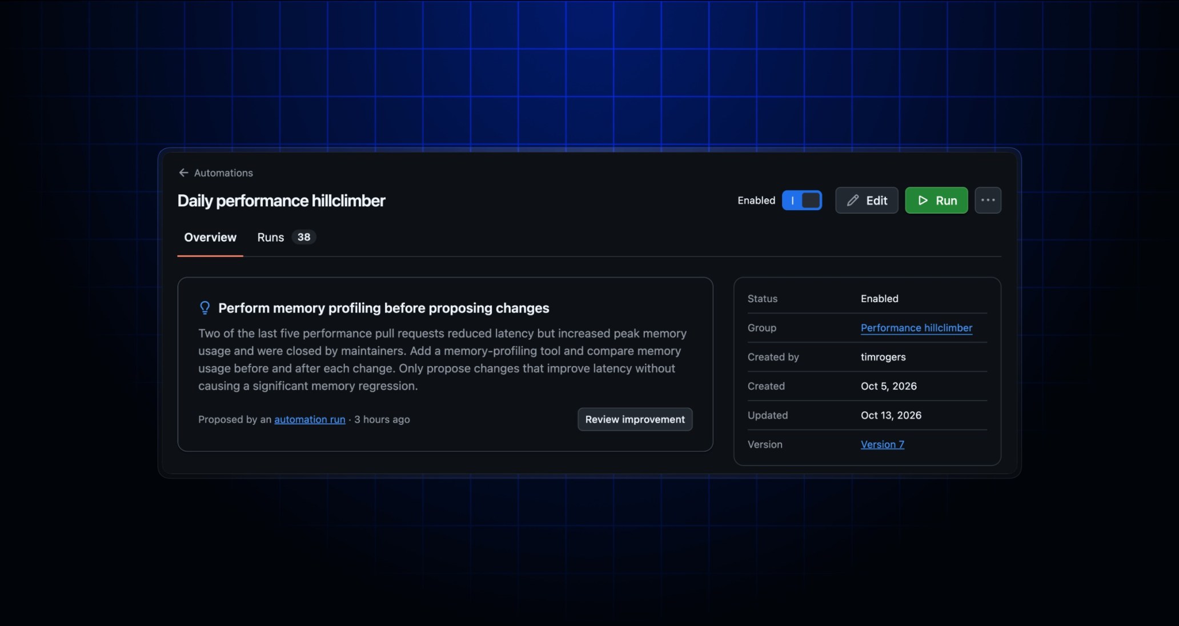Image resolution: width=1179 pixels, height=626 pixels.
Task: Click the Oct 13, 2026 updated date
Action: click(891, 415)
